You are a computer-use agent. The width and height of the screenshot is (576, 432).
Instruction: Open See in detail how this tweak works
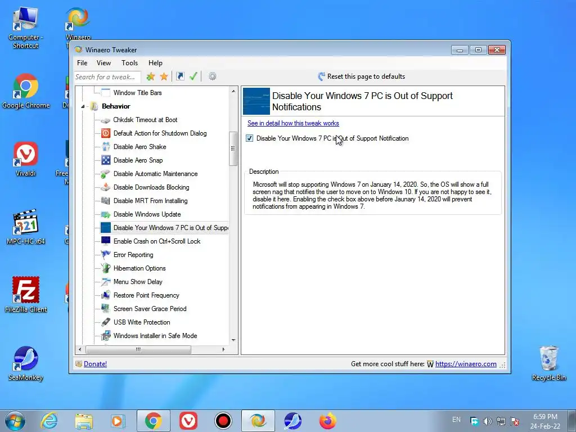293,123
